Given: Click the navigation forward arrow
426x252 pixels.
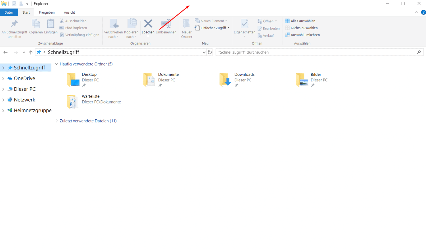Looking at the screenshot, I should coord(16,52).
